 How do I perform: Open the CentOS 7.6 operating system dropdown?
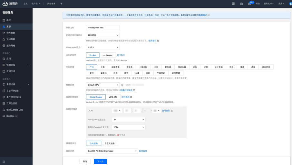pos(112,151)
